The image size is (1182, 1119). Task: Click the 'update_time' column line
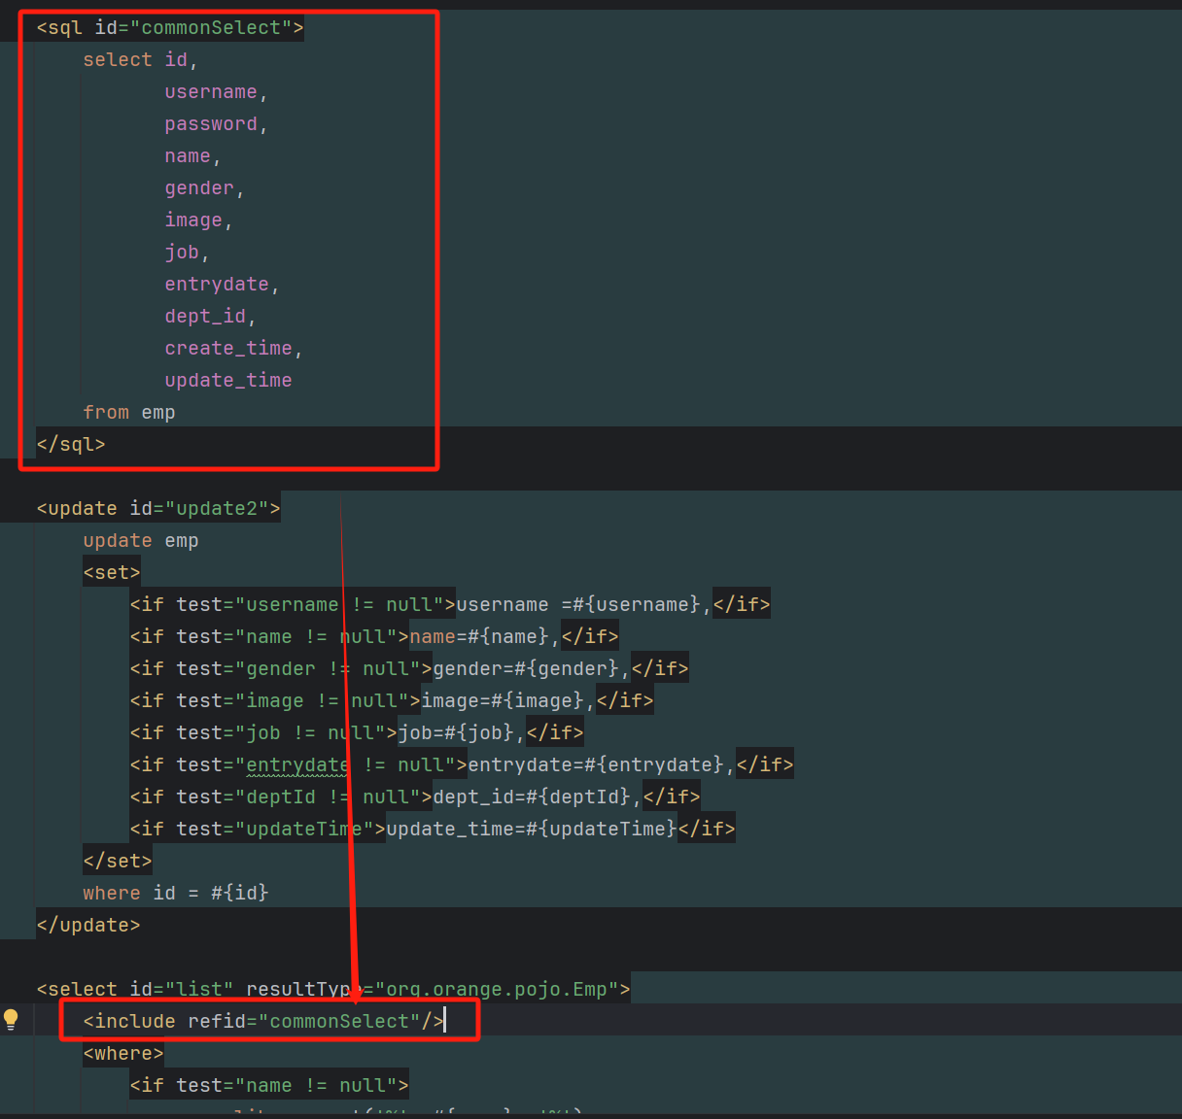click(228, 380)
